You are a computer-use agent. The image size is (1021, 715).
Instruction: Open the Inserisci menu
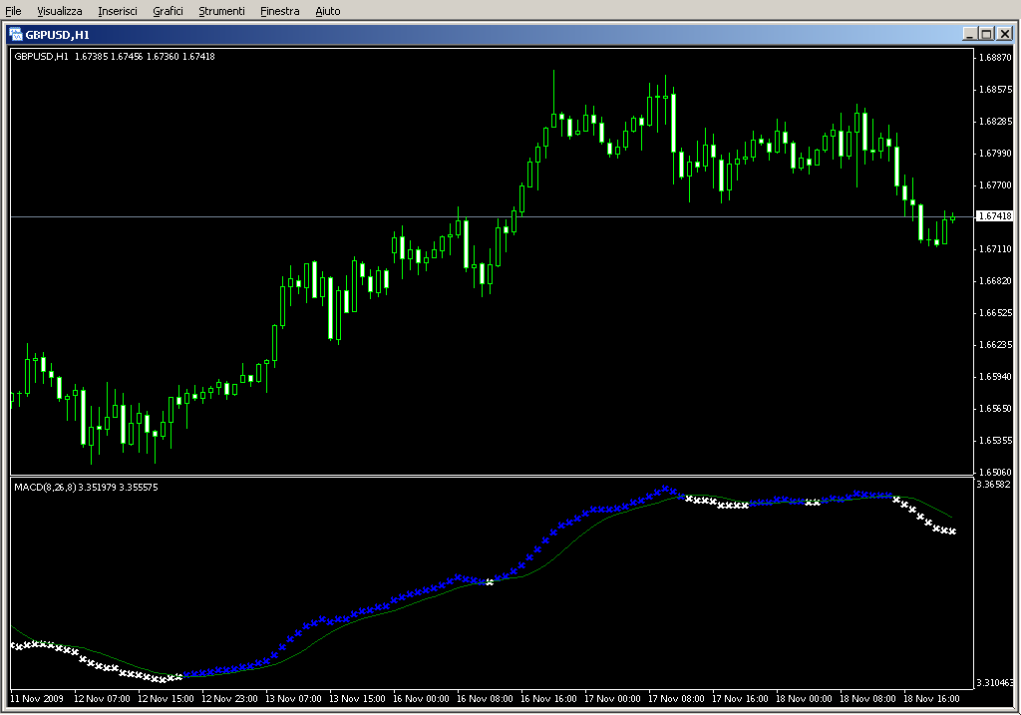pyautogui.click(x=118, y=11)
